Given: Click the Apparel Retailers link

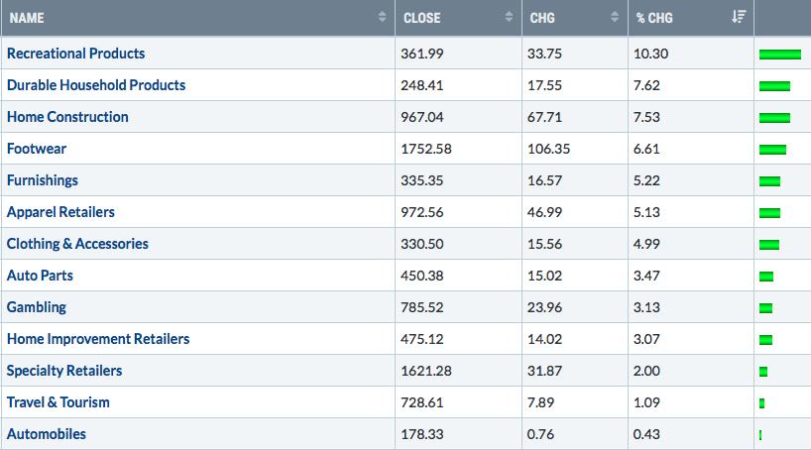Looking at the screenshot, I should tap(60, 212).
